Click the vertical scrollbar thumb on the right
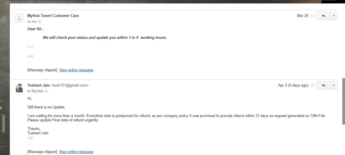Screen dimensions: 345x155 coord(343,101)
